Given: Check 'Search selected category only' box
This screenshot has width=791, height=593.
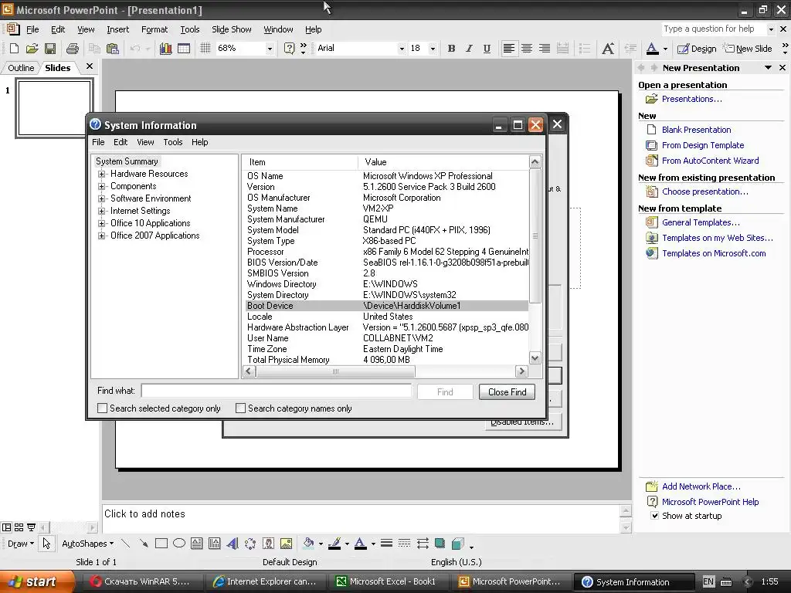Looking at the screenshot, I should tap(103, 408).
